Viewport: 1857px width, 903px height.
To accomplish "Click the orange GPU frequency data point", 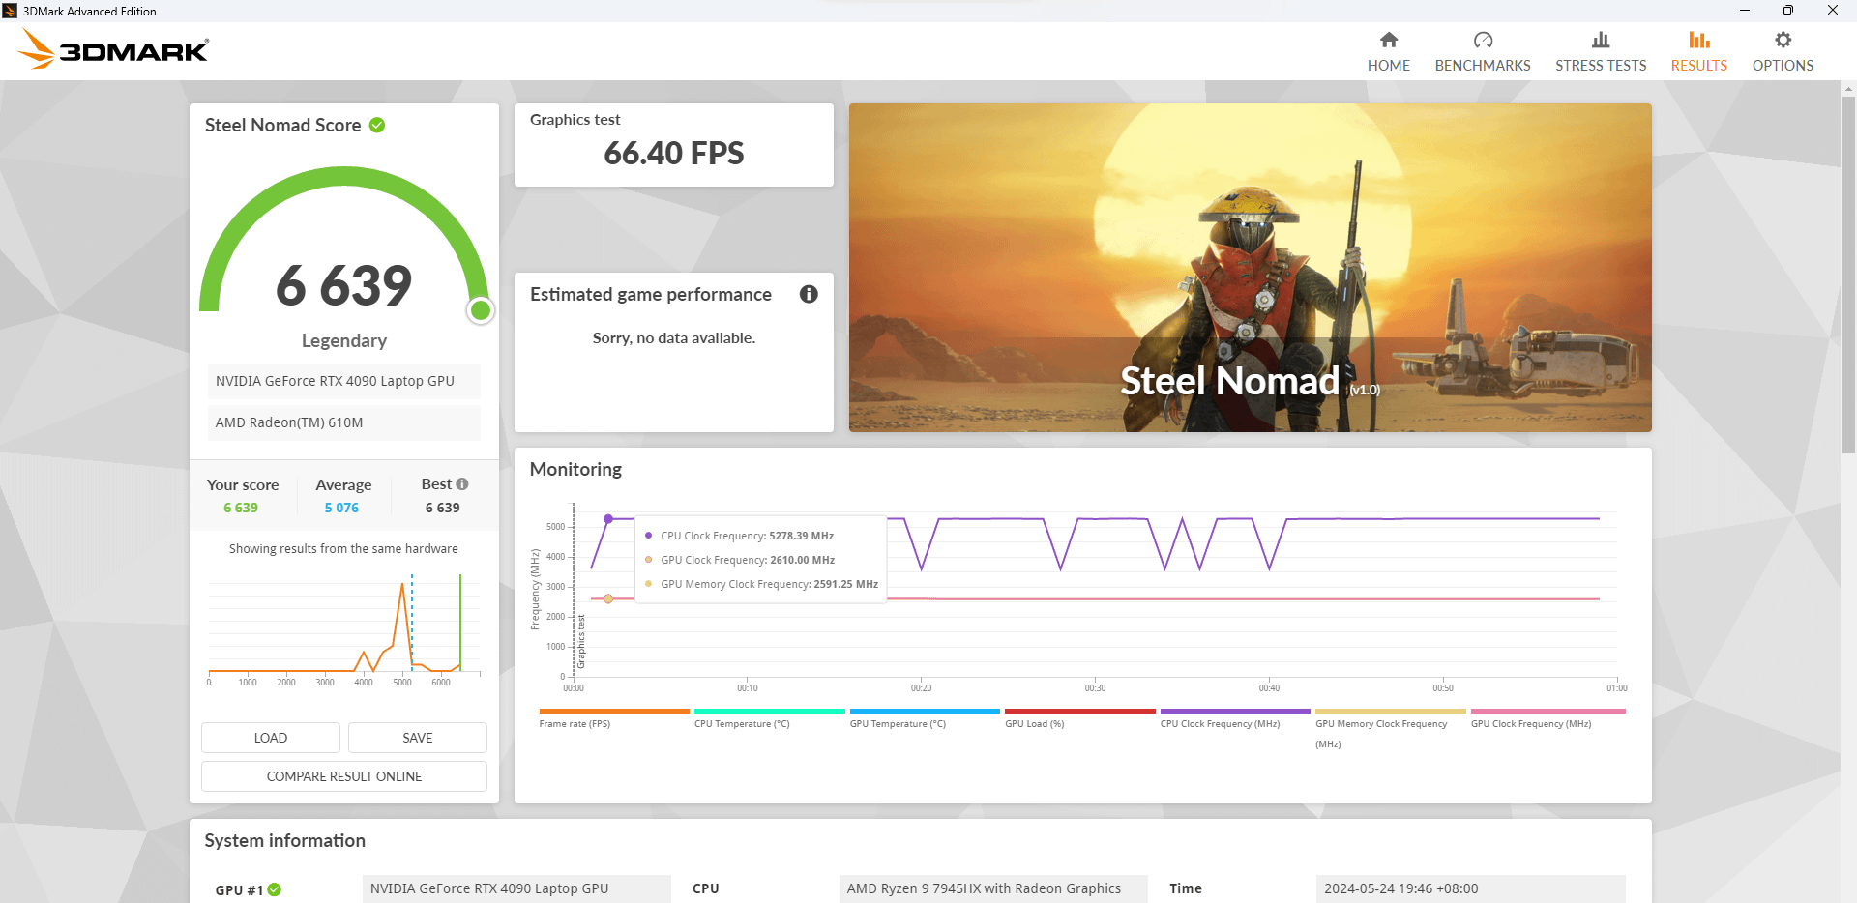I will [x=608, y=599].
